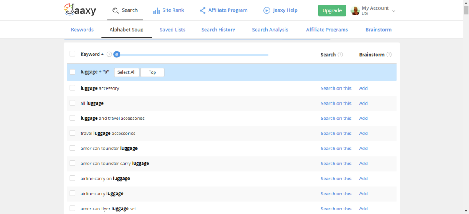Click the luggage accessory keyword text
Viewport: 469px width, 214px height.
[x=100, y=88]
